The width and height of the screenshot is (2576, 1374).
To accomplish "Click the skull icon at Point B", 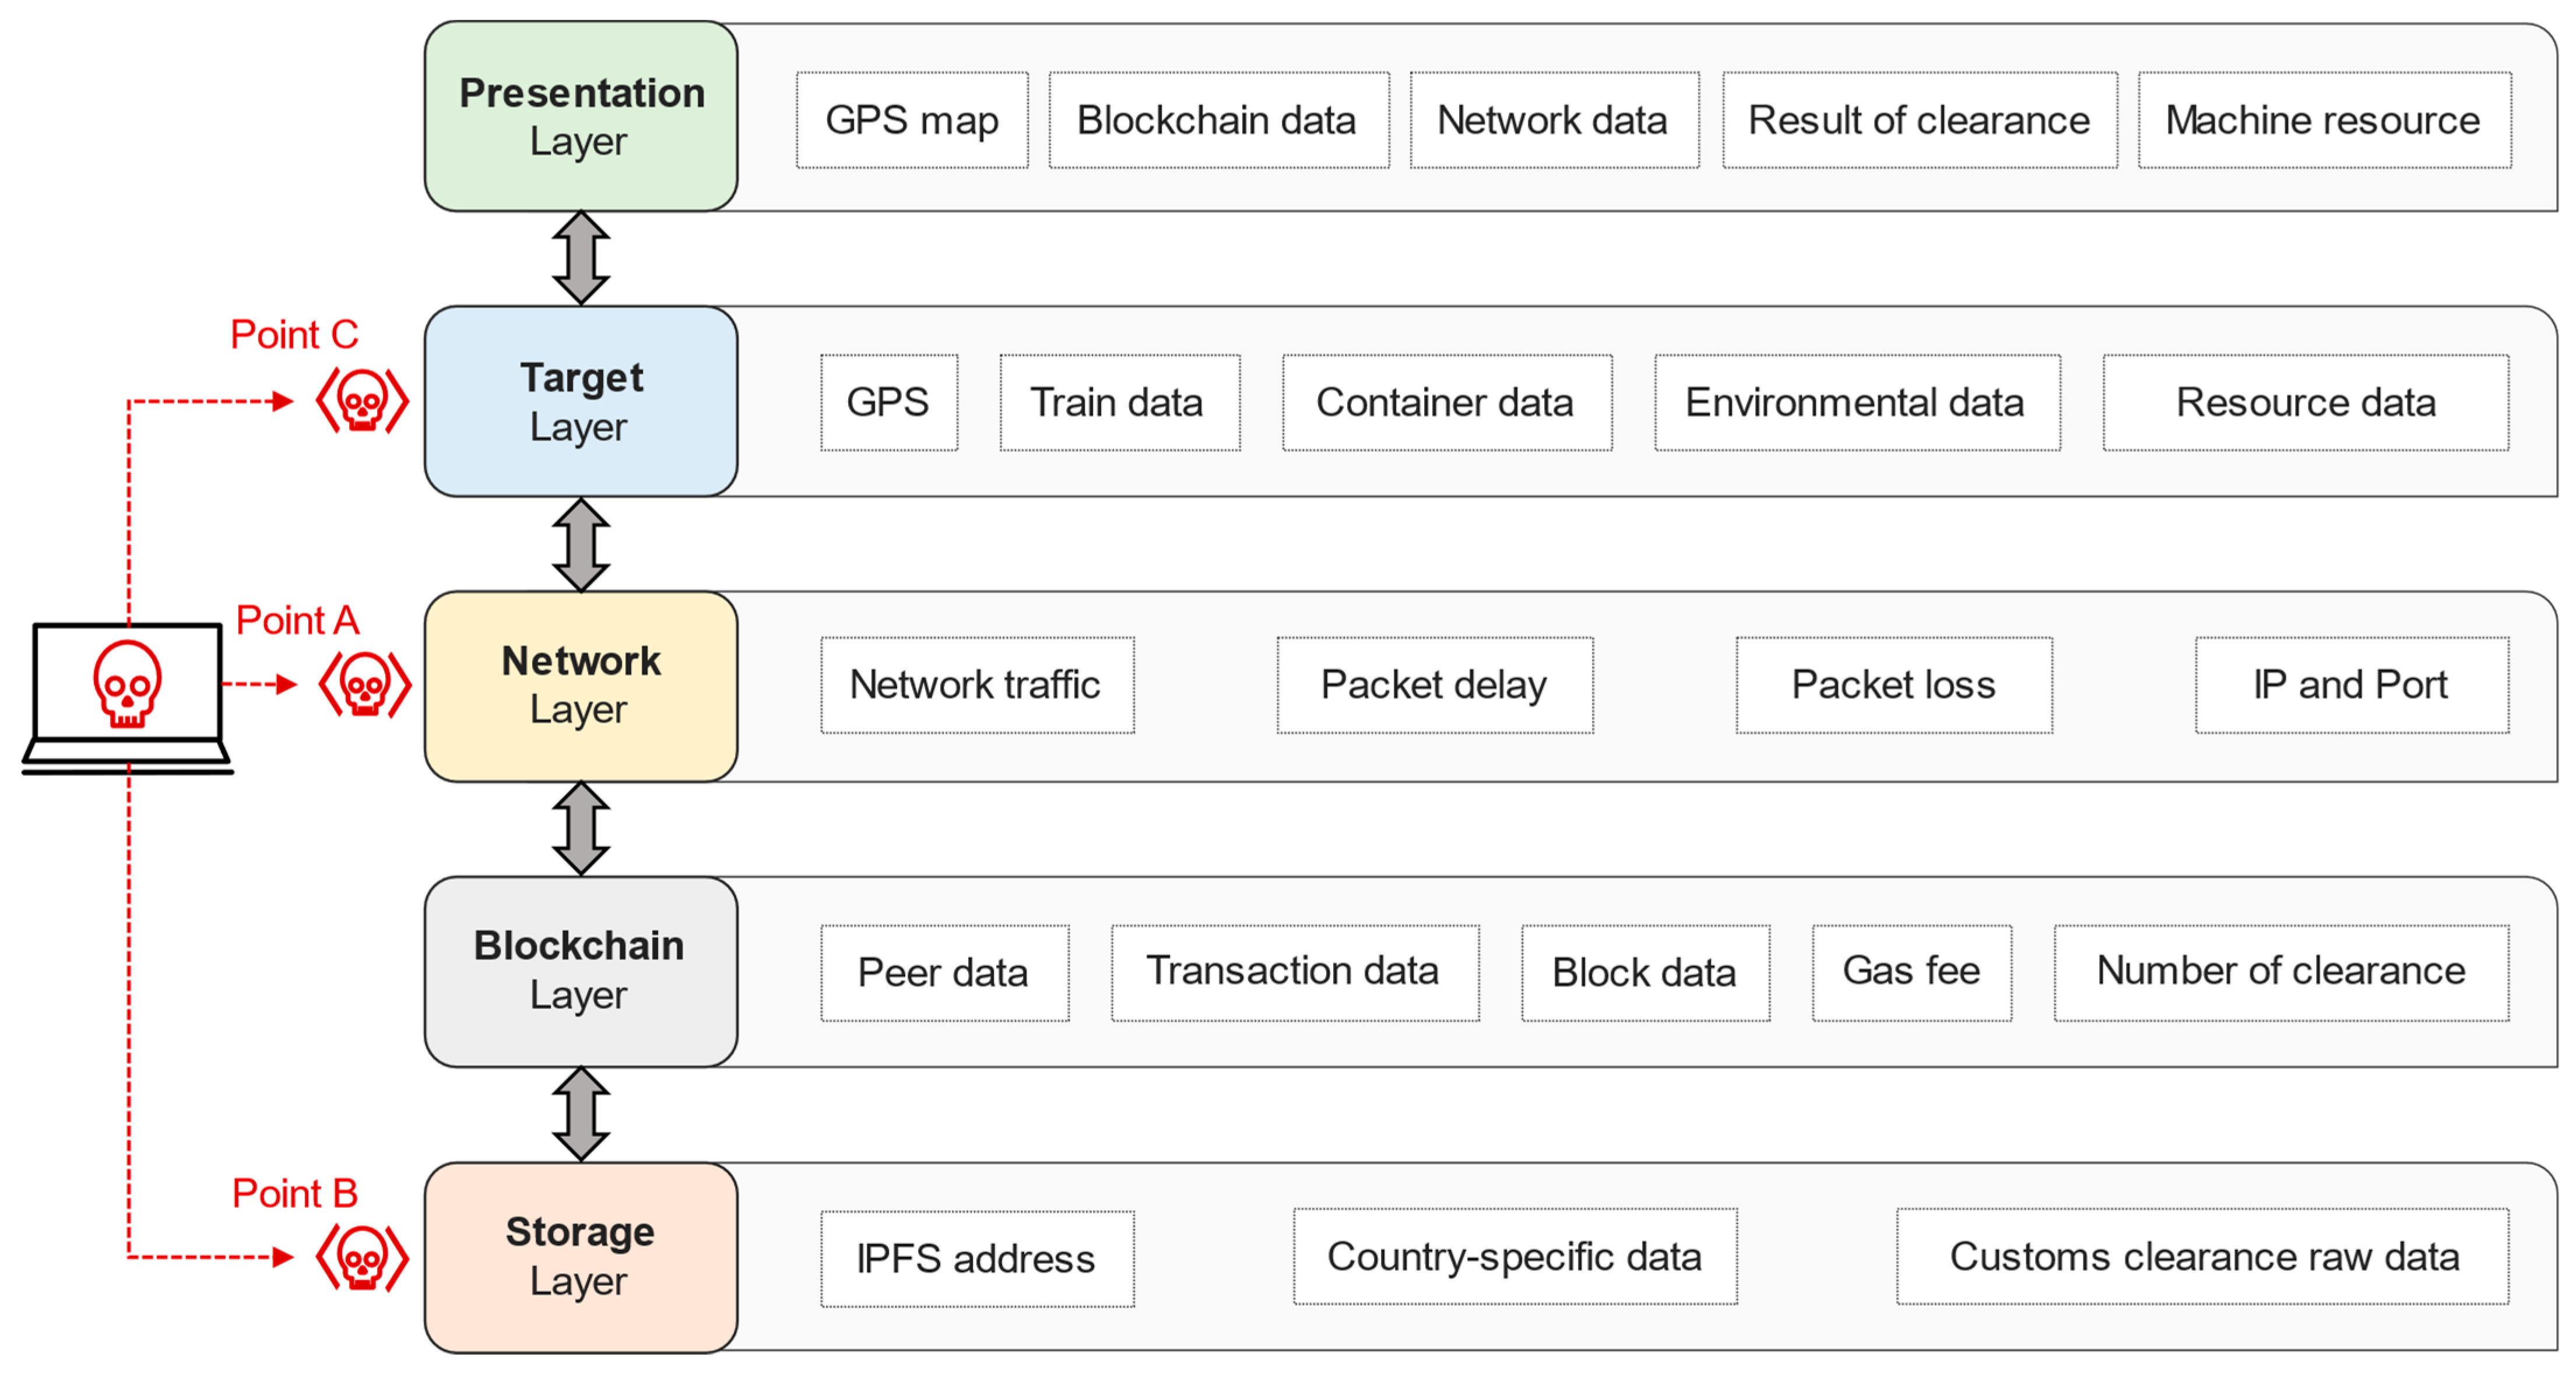I will (362, 1257).
